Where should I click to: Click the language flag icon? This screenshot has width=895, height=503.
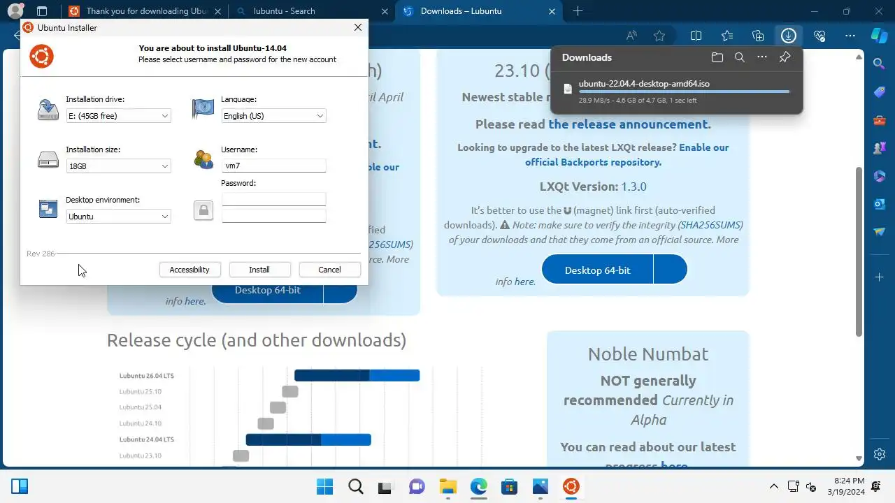[x=203, y=109]
